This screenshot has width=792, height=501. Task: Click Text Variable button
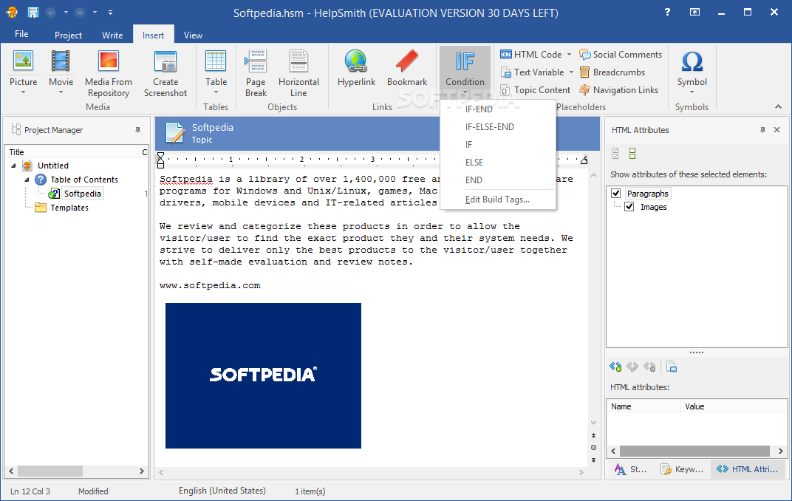click(533, 72)
